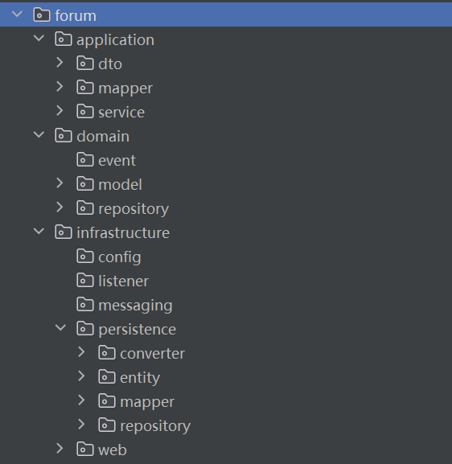Collapse the forum root node
The image size is (452, 464).
click(x=17, y=14)
